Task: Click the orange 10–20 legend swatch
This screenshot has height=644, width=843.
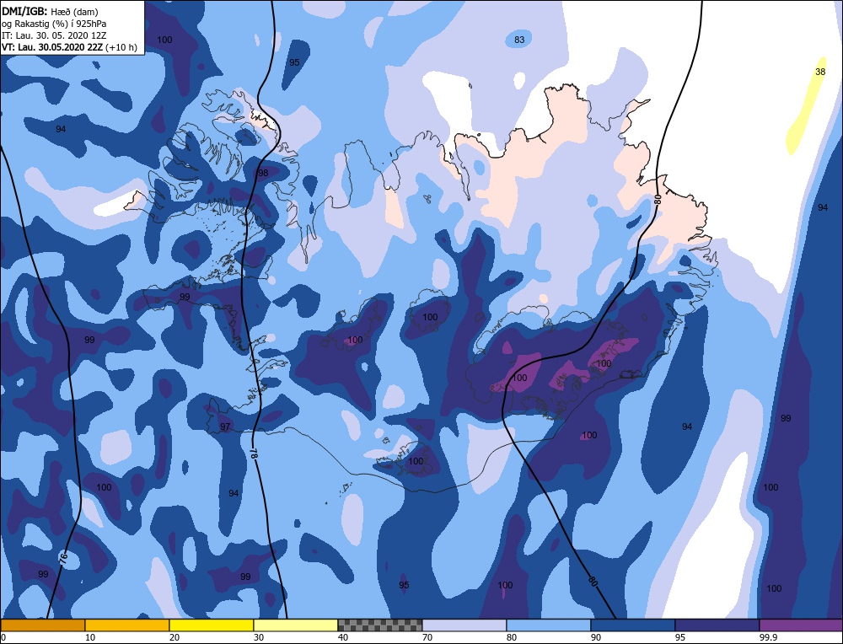Action: pos(127,625)
